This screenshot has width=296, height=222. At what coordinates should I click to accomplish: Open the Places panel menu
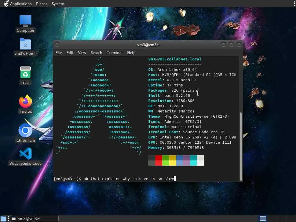pos(42,4)
